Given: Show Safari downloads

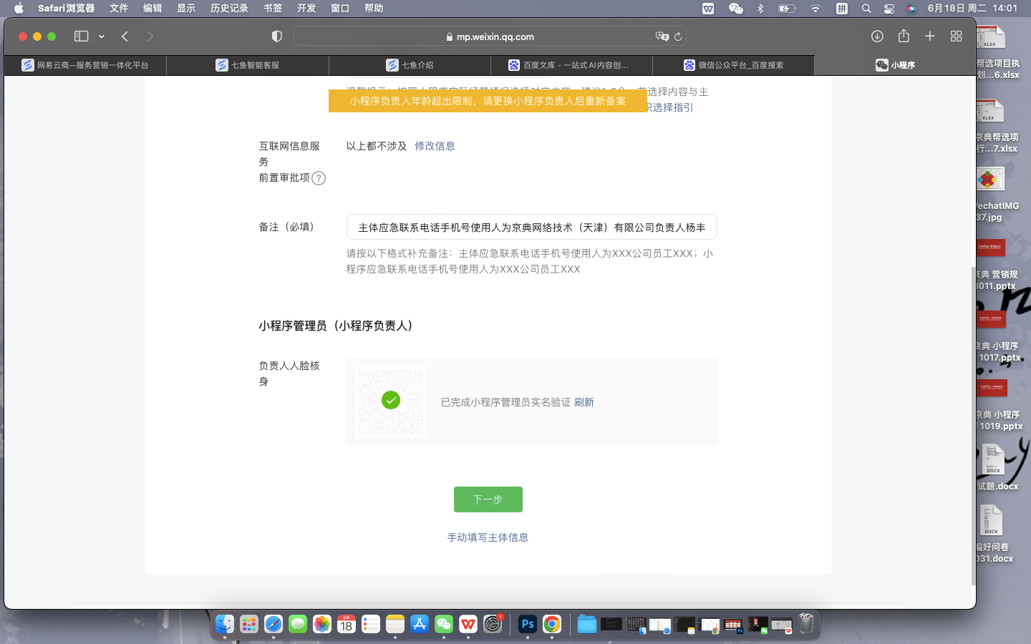Looking at the screenshot, I should coord(877,36).
